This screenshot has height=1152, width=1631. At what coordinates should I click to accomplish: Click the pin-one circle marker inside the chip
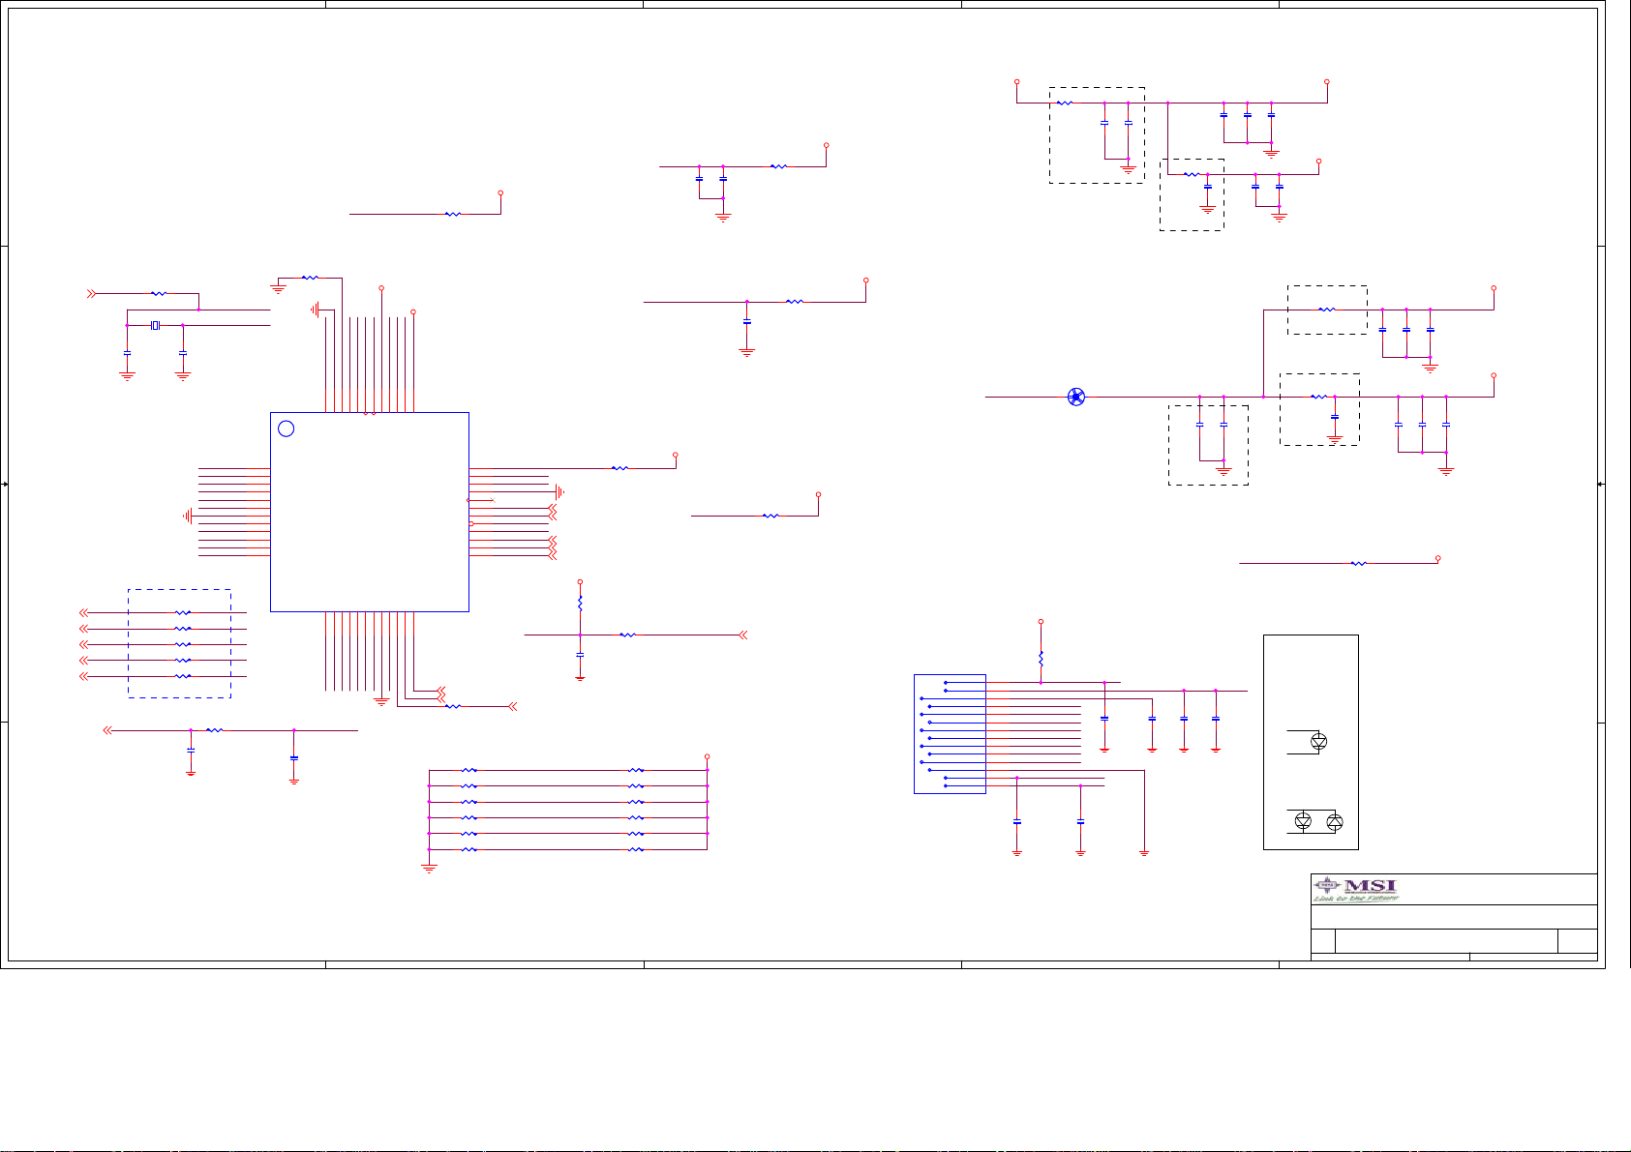click(x=286, y=428)
